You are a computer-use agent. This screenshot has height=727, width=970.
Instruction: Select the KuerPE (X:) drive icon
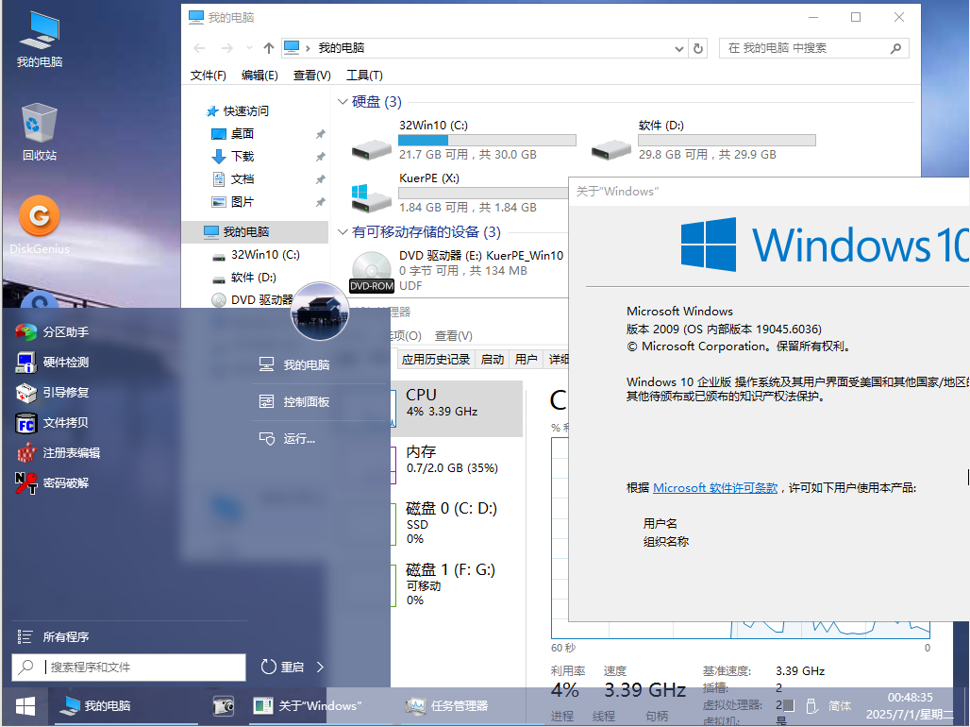(371, 197)
